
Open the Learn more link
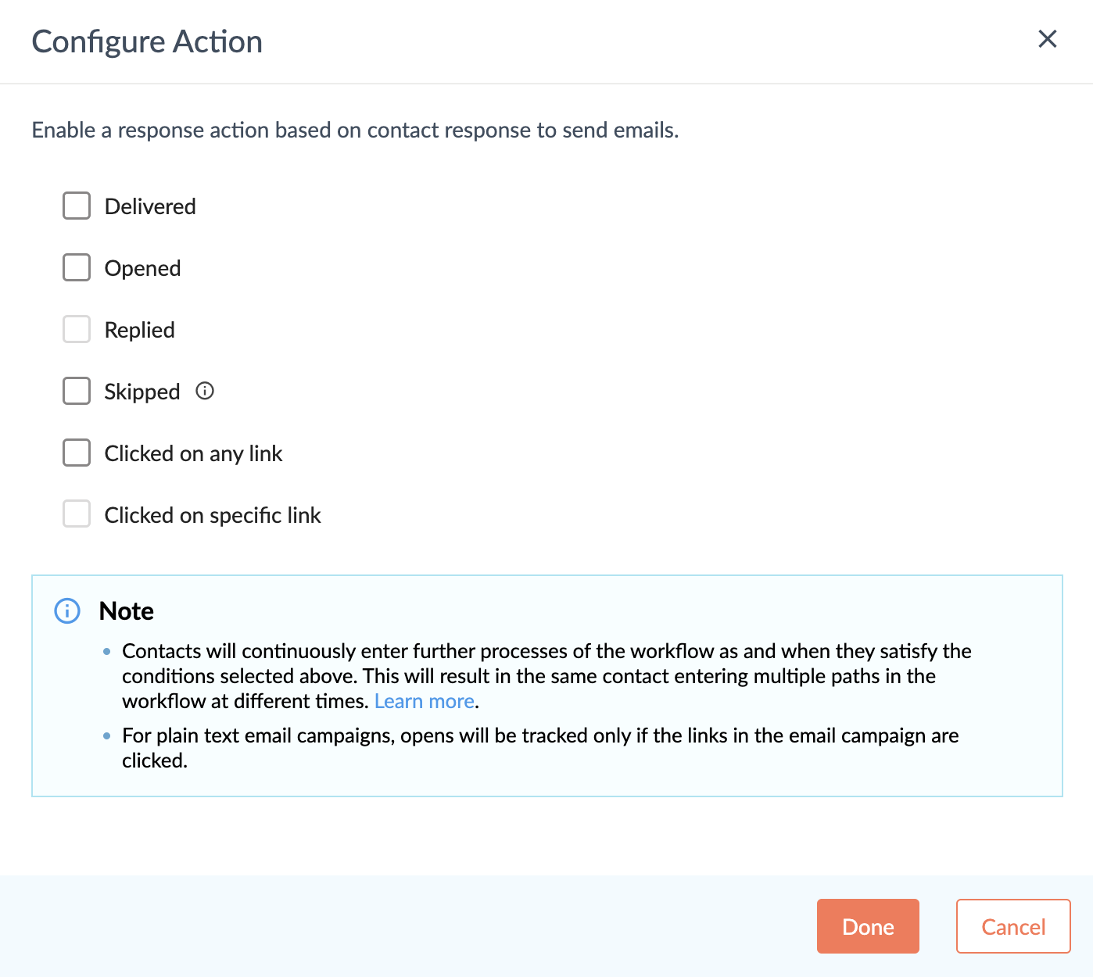coord(425,701)
